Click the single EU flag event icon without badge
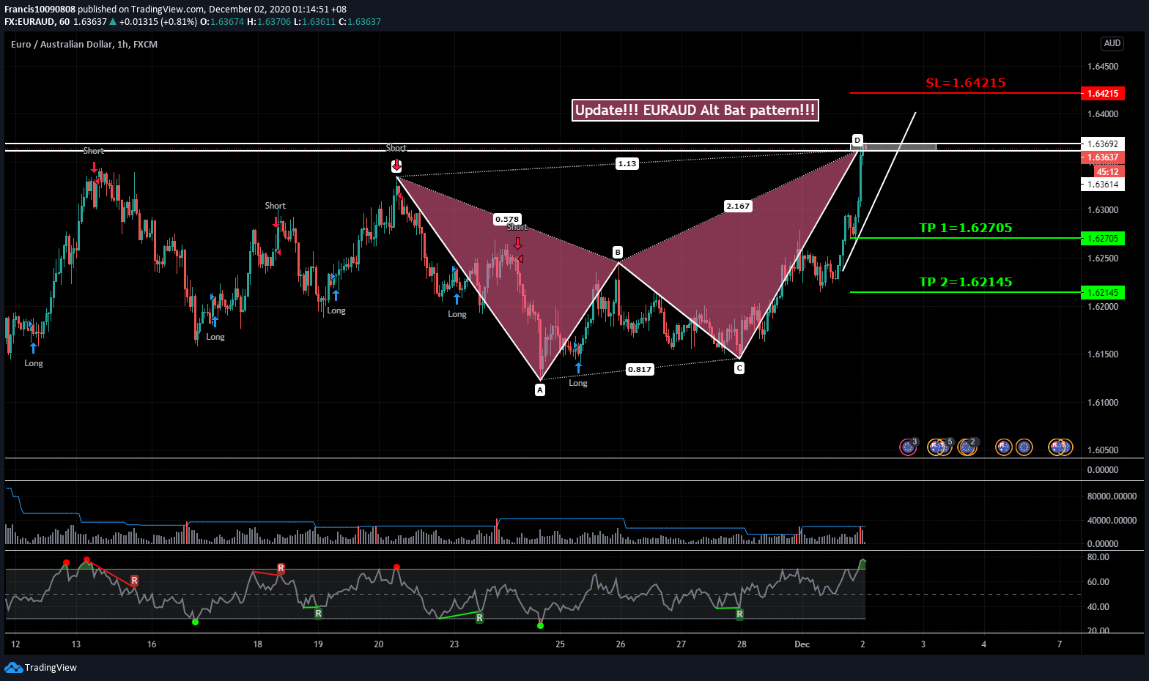This screenshot has width=1149, height=681. point(1024,447)
